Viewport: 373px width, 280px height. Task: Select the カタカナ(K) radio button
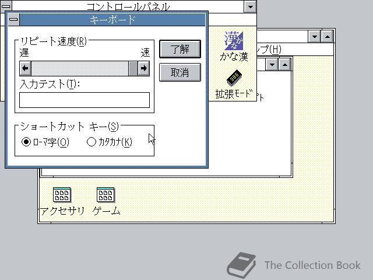point(110,142)
